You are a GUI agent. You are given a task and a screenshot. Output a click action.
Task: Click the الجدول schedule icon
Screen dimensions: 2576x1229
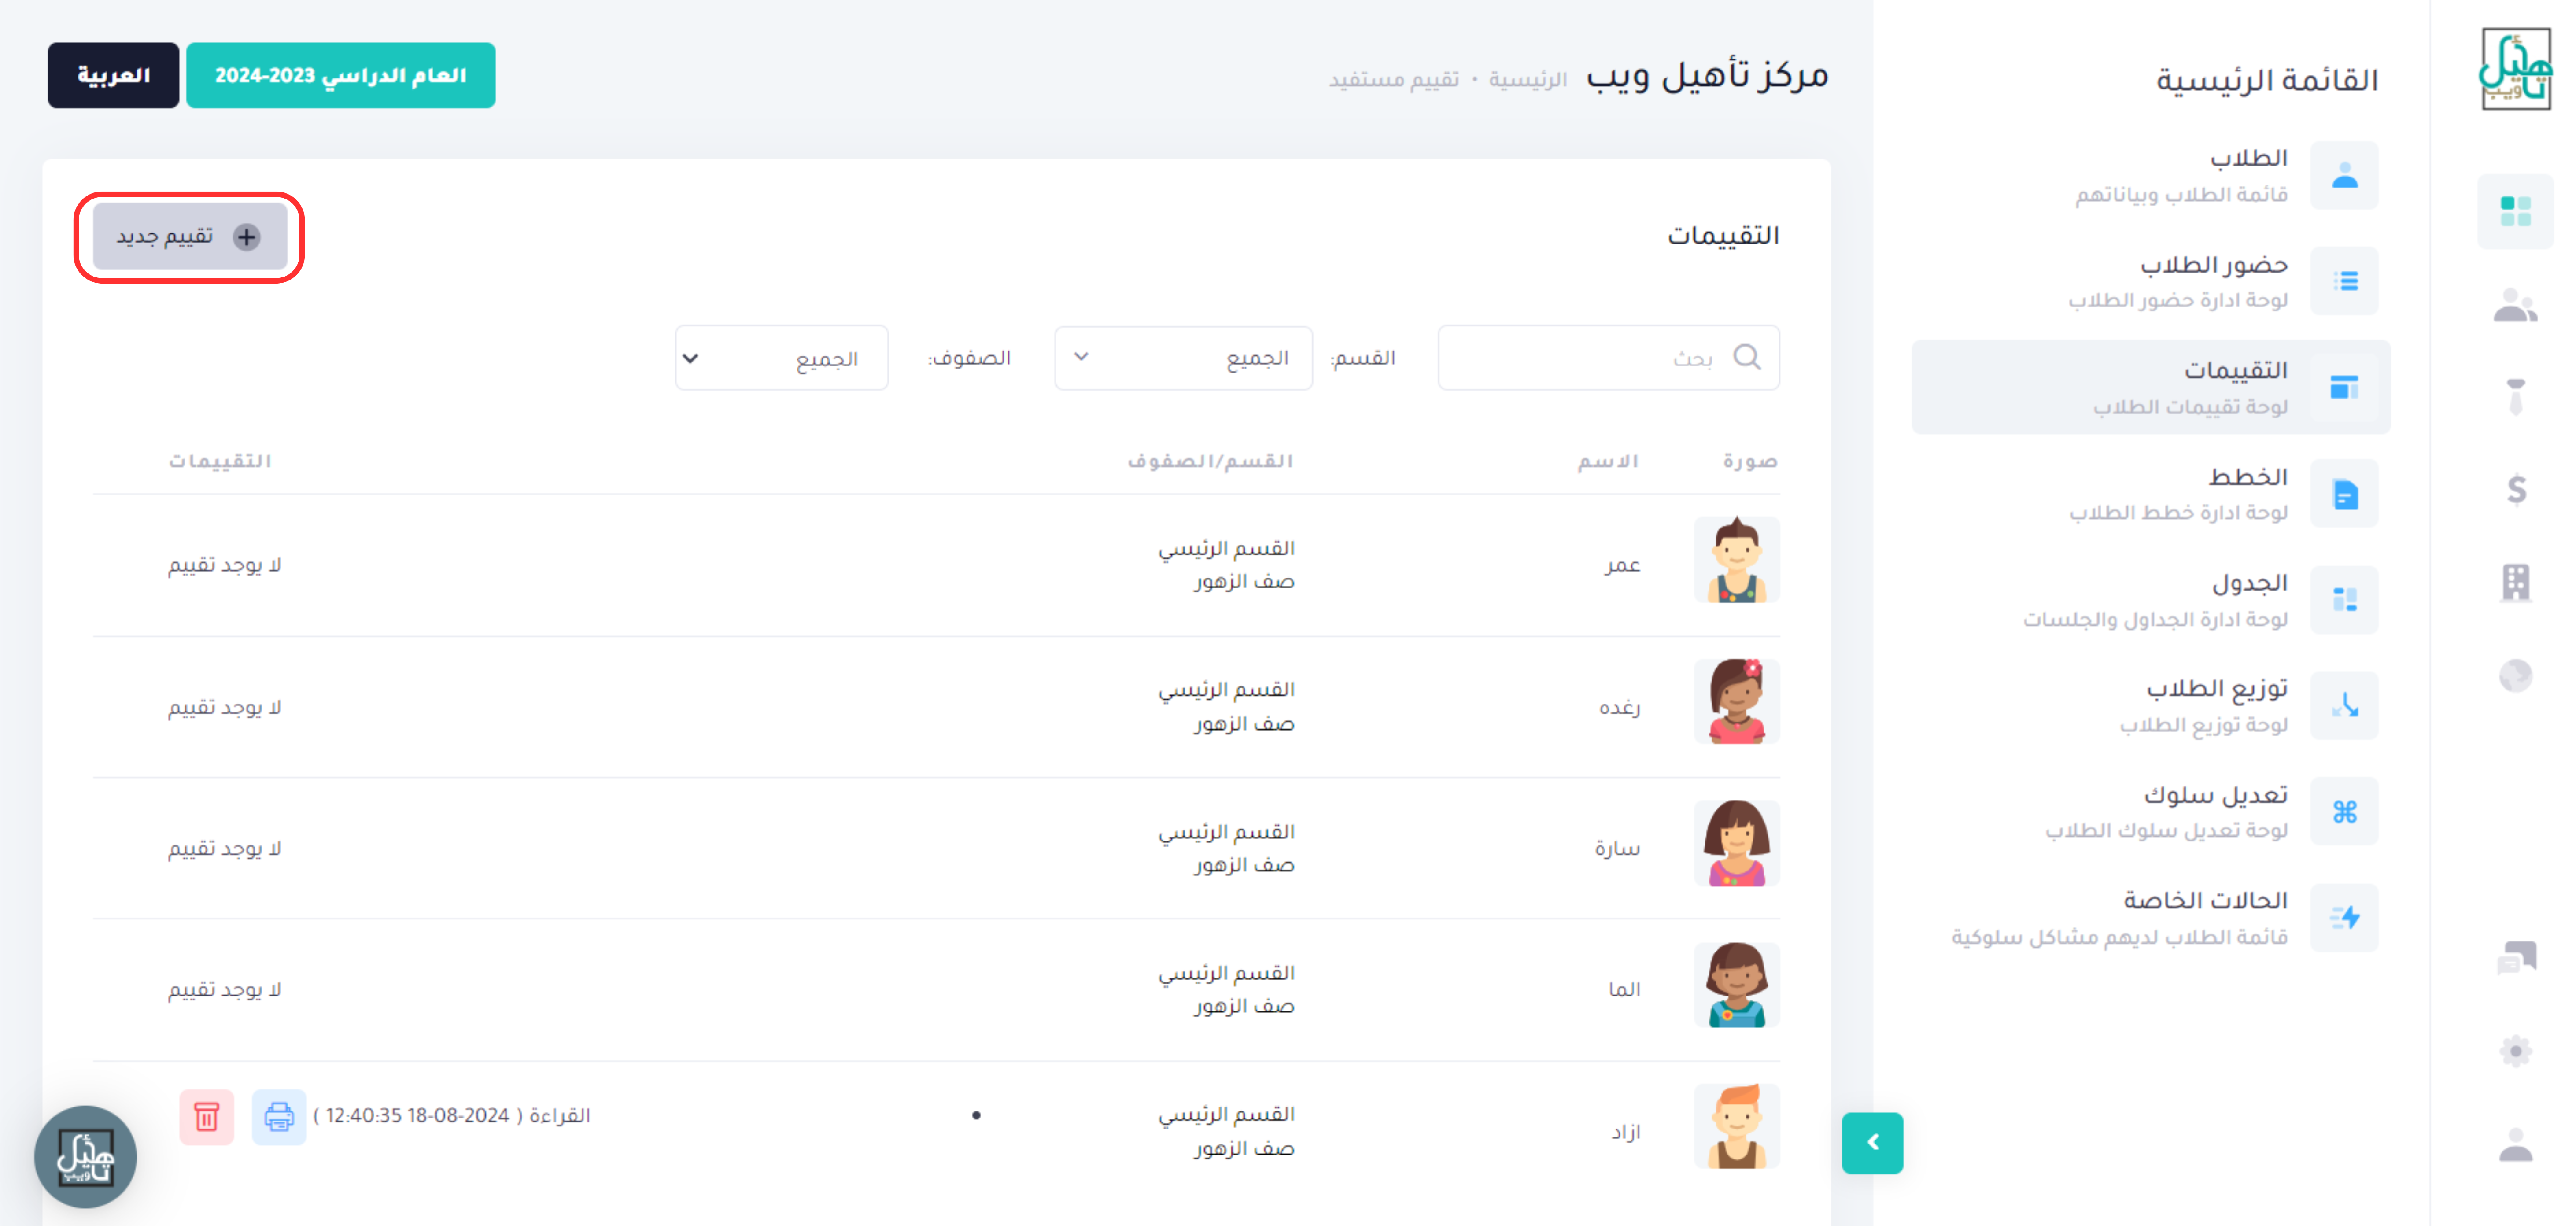point(2344,600)
